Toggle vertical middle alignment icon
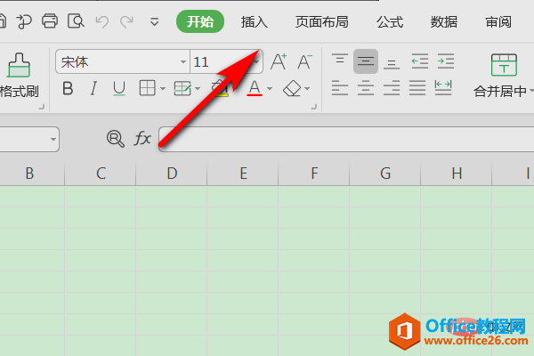The height and width of the screenshot is (356, 534). point(366,61)
